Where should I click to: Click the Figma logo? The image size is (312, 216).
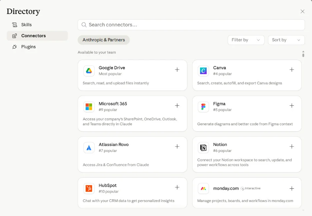click(203, 107)
